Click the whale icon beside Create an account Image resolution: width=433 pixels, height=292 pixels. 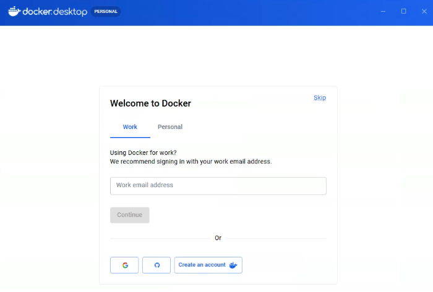pos(233,265)
